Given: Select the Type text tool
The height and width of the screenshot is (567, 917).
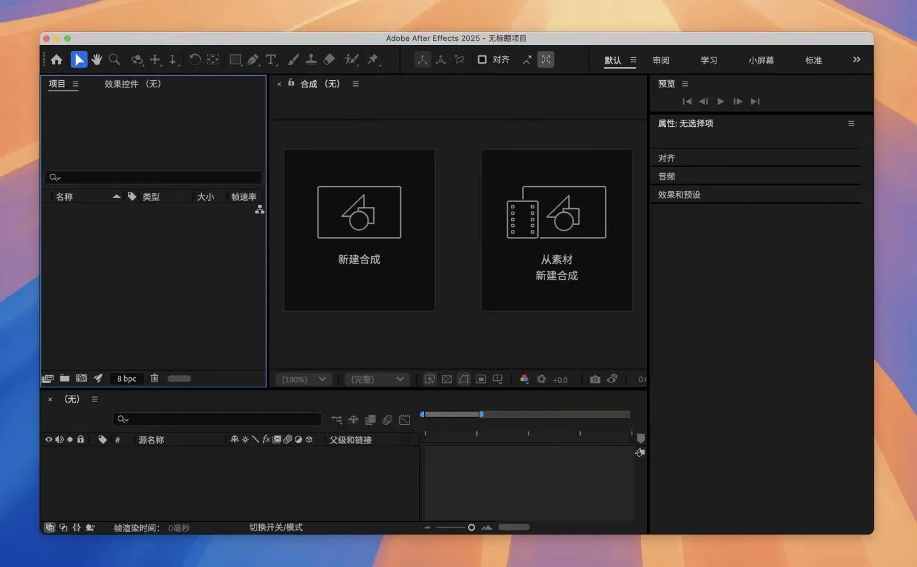Looking at the screenshot, I should (x=271, y=60).
